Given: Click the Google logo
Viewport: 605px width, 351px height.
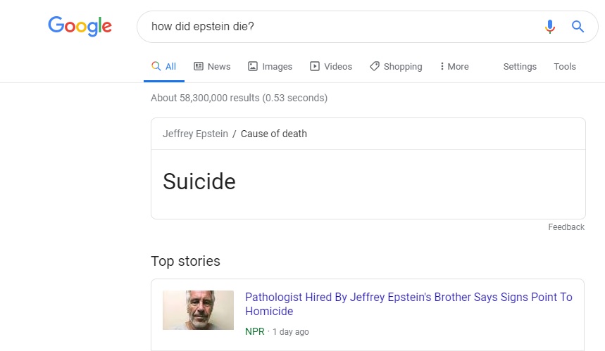Looking at the screenshot, I should pyautogui.click(x=80, y=27).
